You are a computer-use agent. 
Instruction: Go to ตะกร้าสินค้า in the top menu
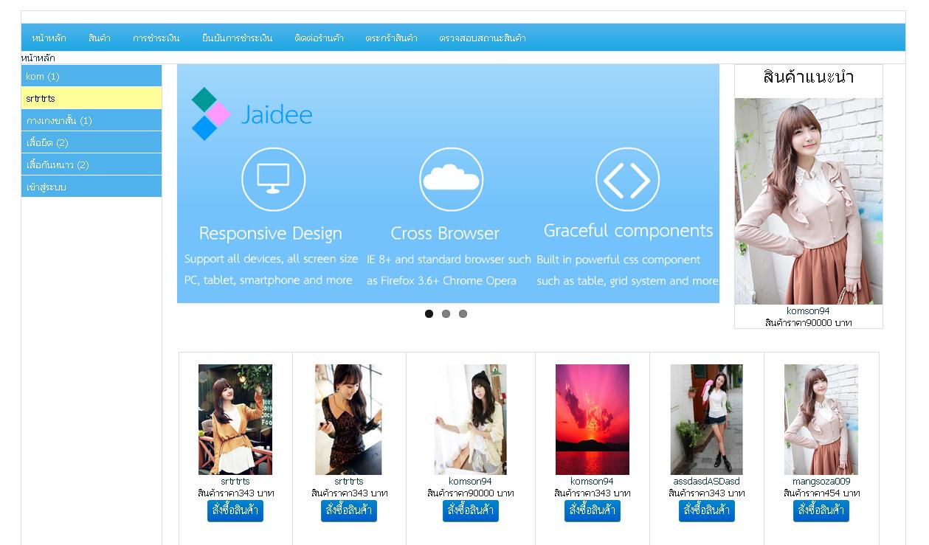391,38
